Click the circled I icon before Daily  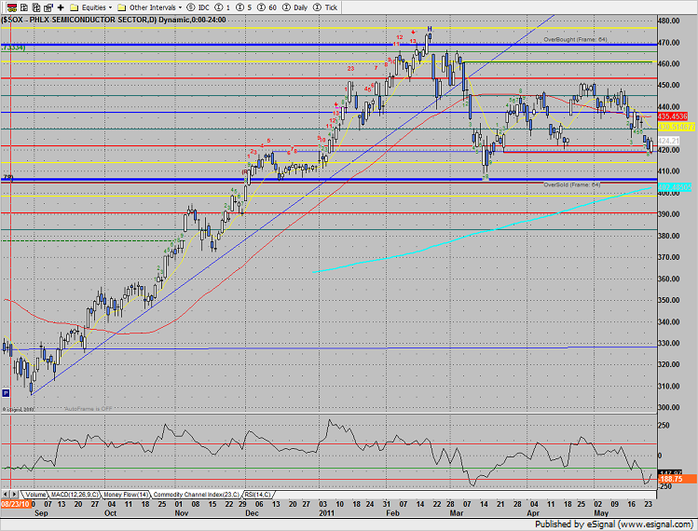[x=286, y=7]
